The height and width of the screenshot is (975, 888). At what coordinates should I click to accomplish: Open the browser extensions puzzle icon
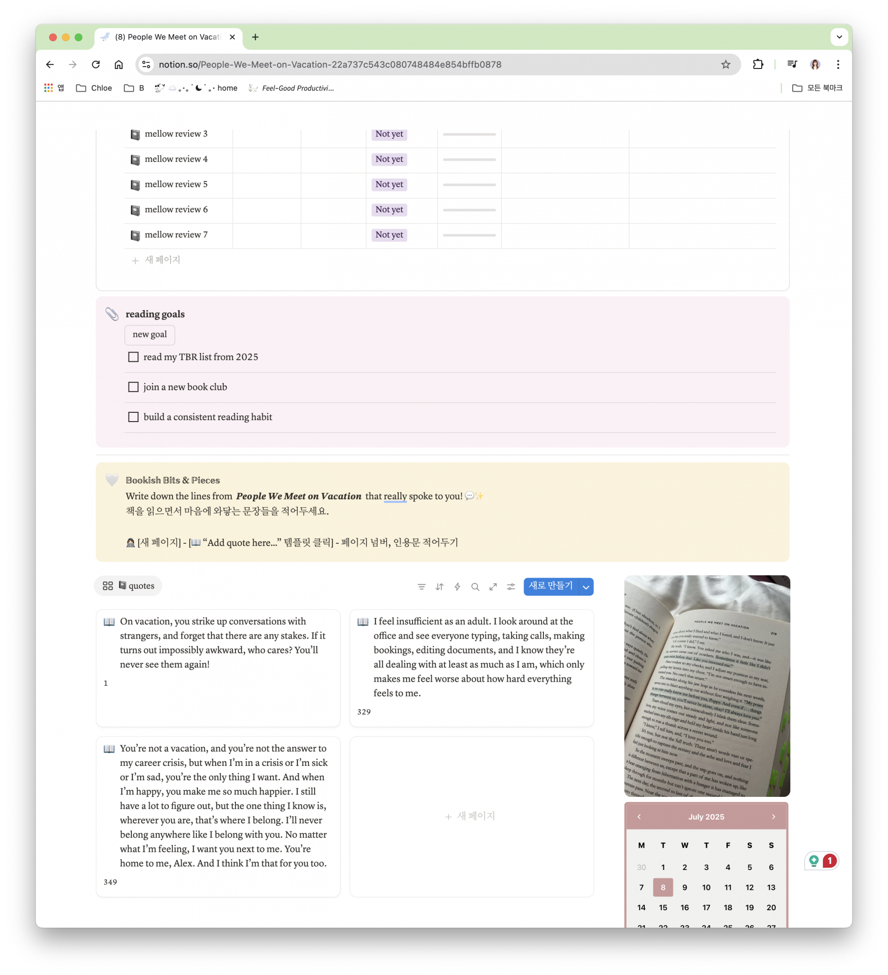(758, 64)
